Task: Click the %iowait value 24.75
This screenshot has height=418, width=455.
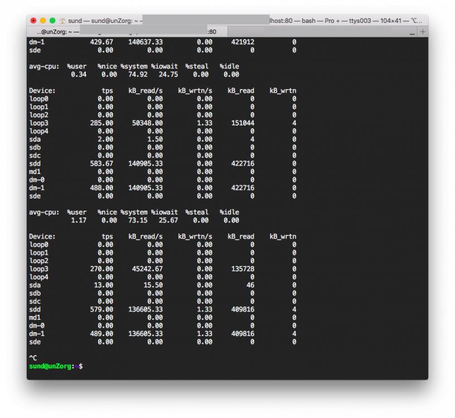Action: click(168, 75)
